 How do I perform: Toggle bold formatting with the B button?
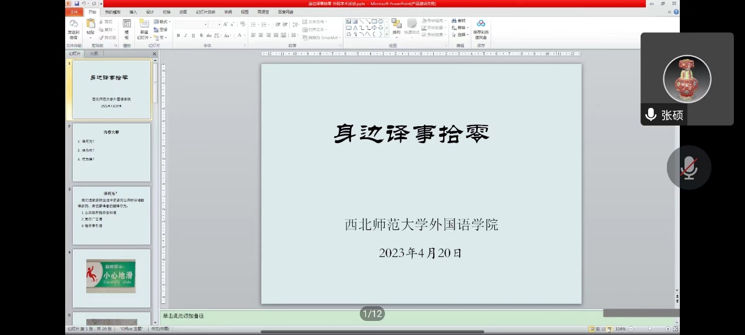178,36
